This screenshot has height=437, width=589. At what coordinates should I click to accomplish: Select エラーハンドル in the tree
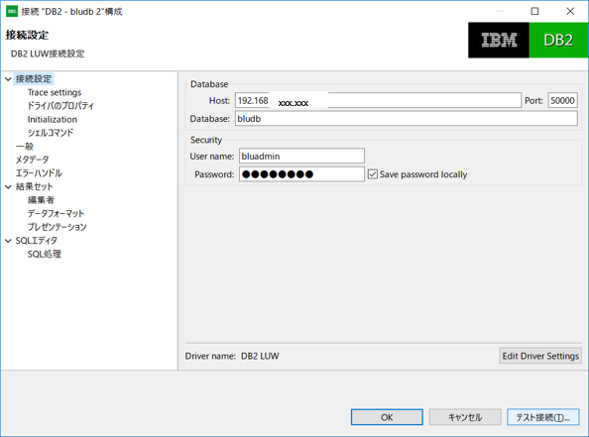click(39, 173)
